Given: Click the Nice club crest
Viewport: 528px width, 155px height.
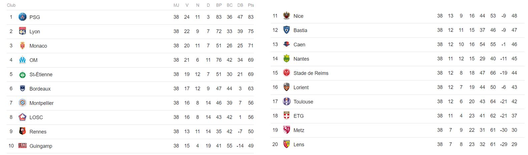Looking at the screenshot, I should click(287, 16).
